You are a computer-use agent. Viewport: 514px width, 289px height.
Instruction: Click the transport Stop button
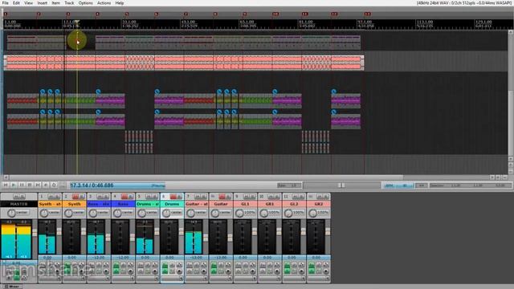(x=30, y=185)
